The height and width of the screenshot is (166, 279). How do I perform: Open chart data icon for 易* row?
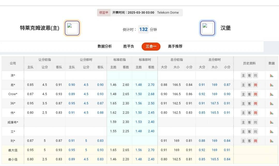click(x=272, y=85)
